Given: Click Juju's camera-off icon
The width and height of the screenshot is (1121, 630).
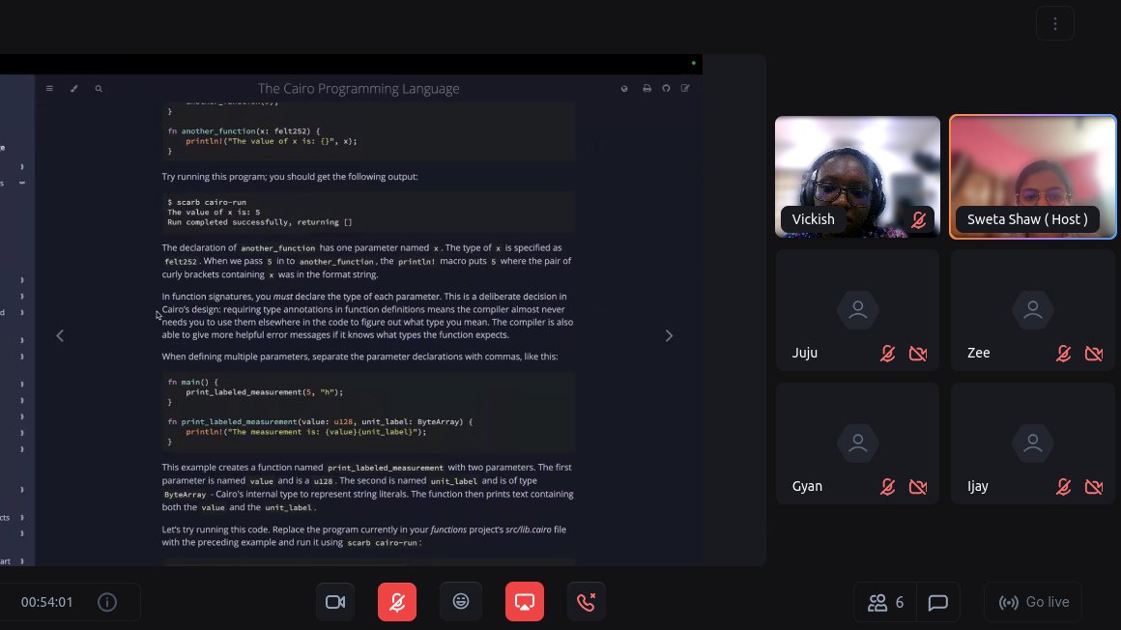Looking at the screenshot, I should point(918,354).
